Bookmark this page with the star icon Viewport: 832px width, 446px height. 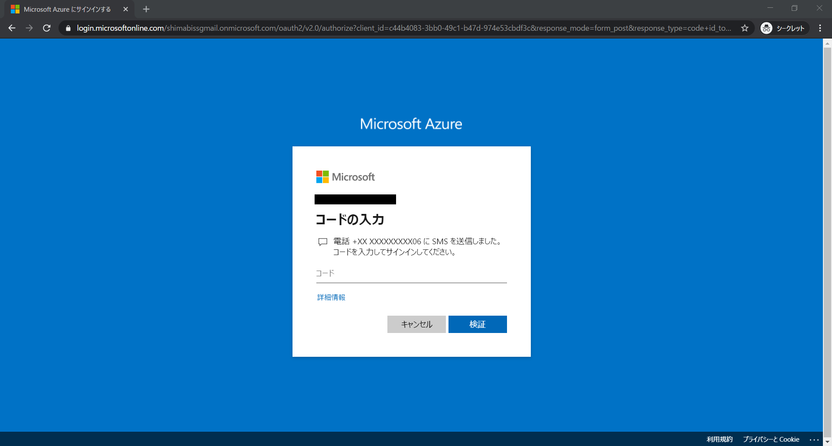point(744,28)
